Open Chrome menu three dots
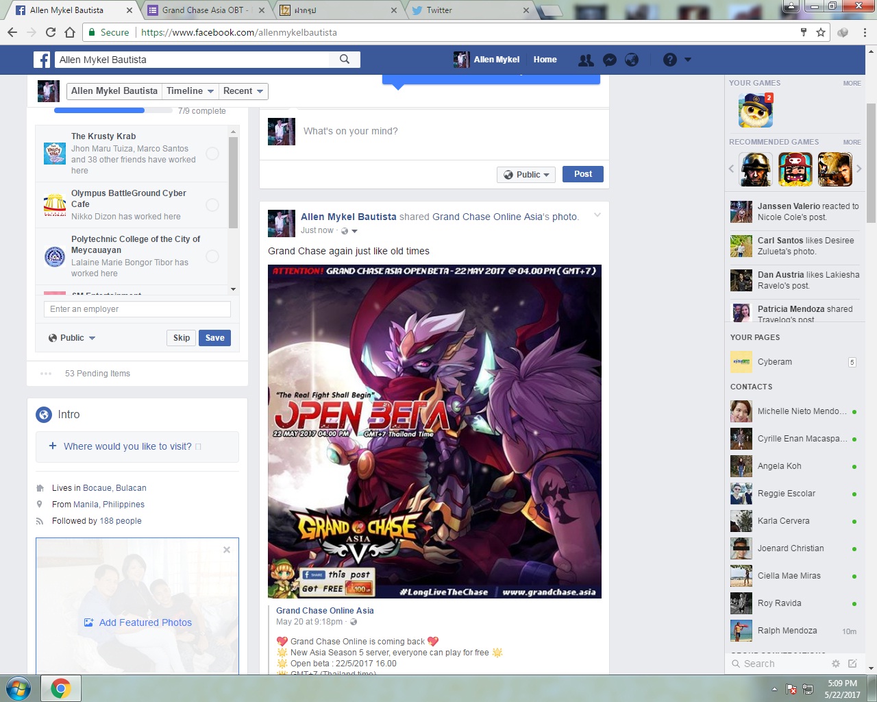Image resolution: width=877 pixels, height=702 pixels. [x=865, y=32]
